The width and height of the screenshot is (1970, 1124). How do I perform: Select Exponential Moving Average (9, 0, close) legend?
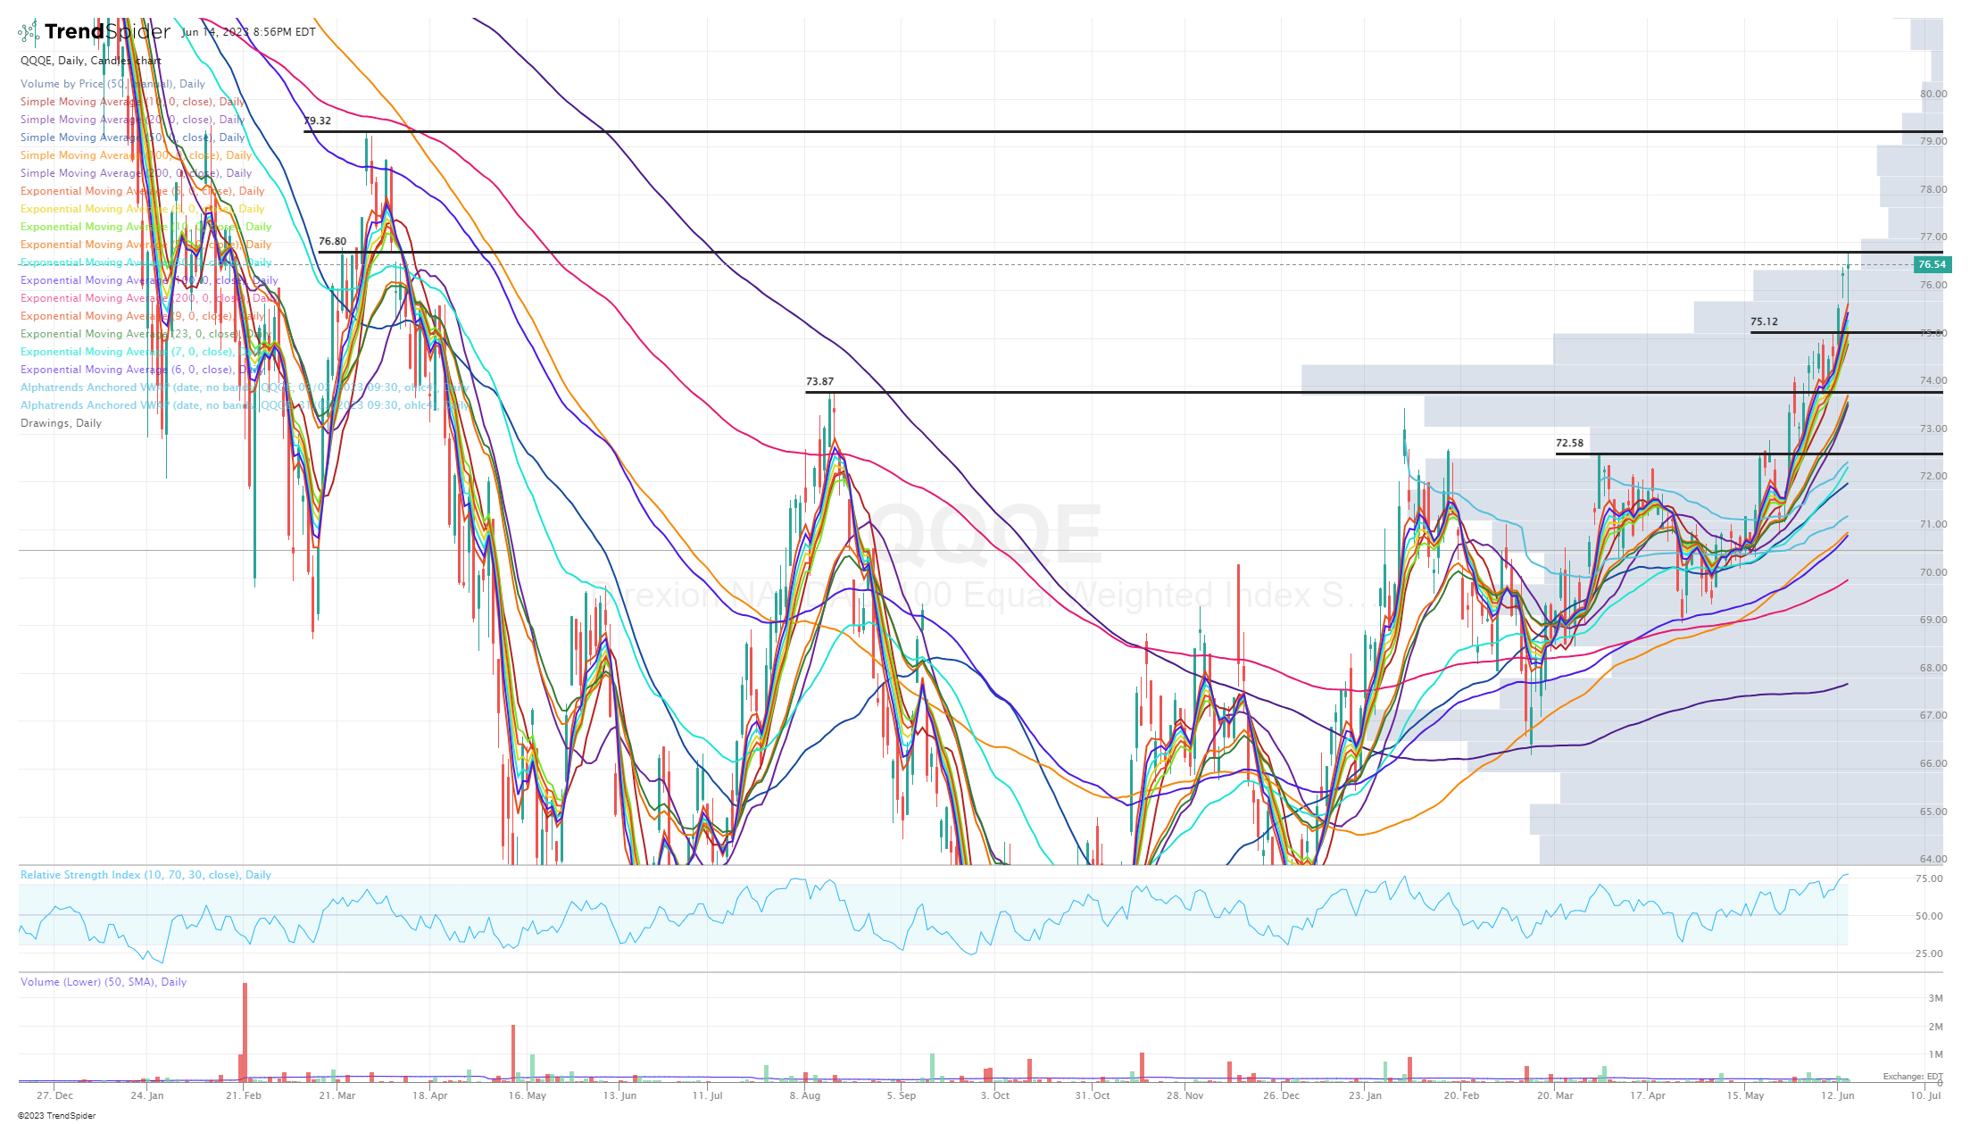[142, 316]
